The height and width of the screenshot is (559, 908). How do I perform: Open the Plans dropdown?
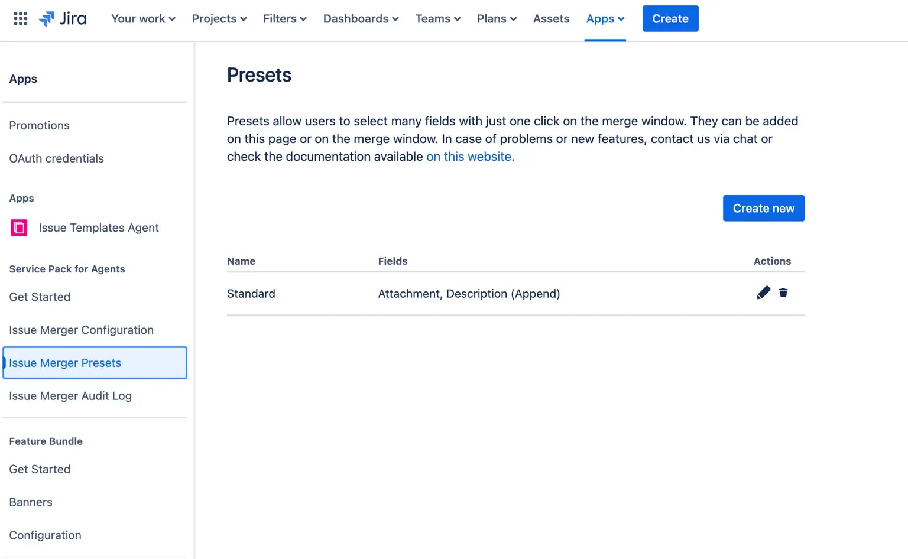pyautogui.click(x=497, y=19)
